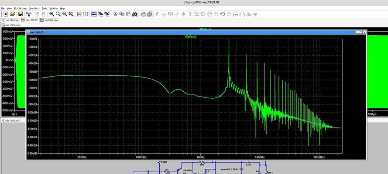The height and width of the screenshot is (174, 388).
Task: Switch to the osc1969.raw tab
Action: (x=49, y=20)
